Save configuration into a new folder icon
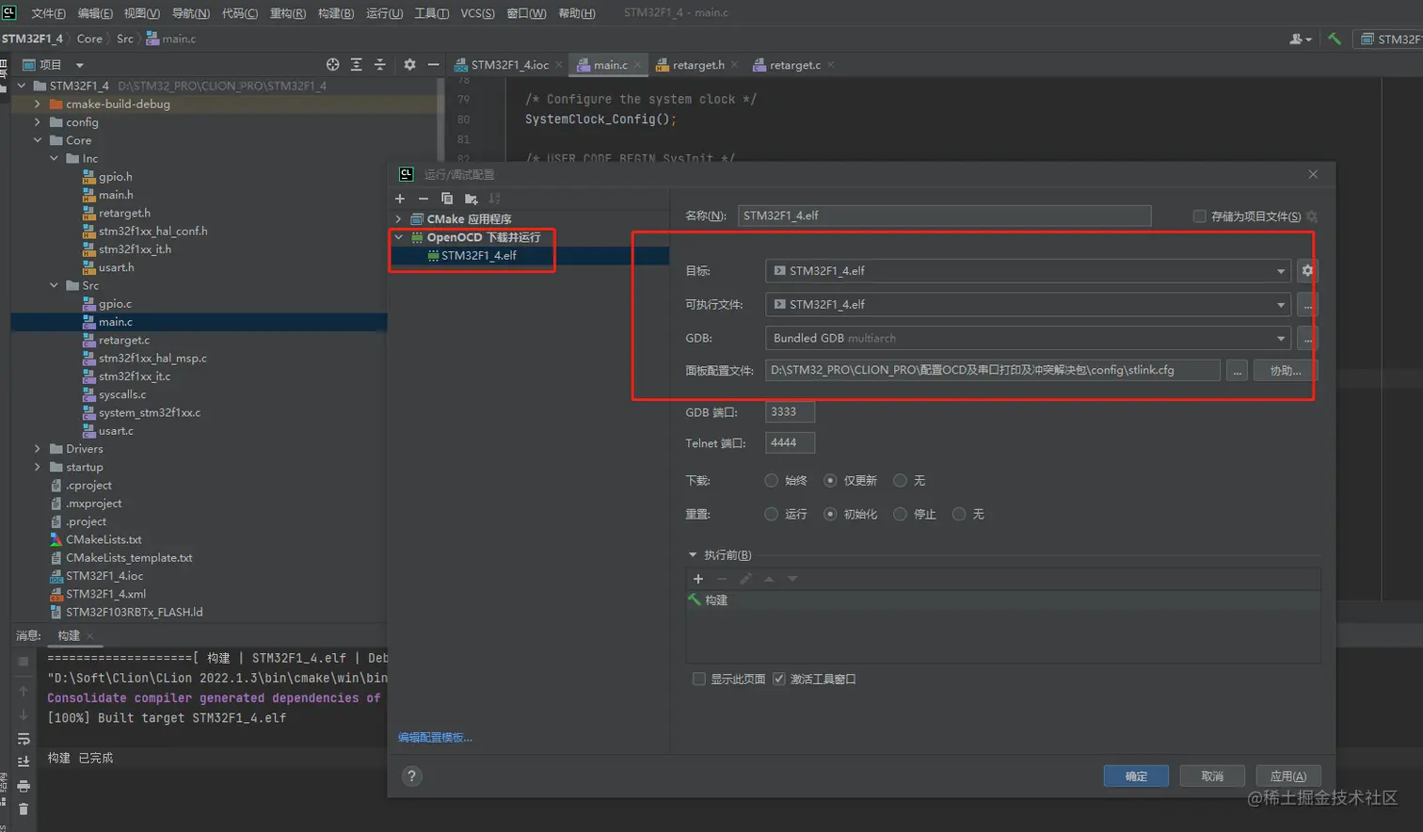1423x832 pixels. [x=472, y=199]
